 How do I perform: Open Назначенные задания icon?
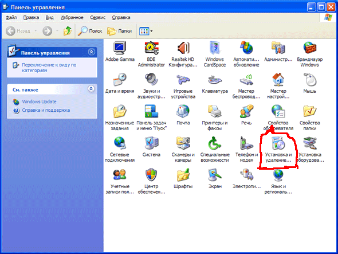120,112
